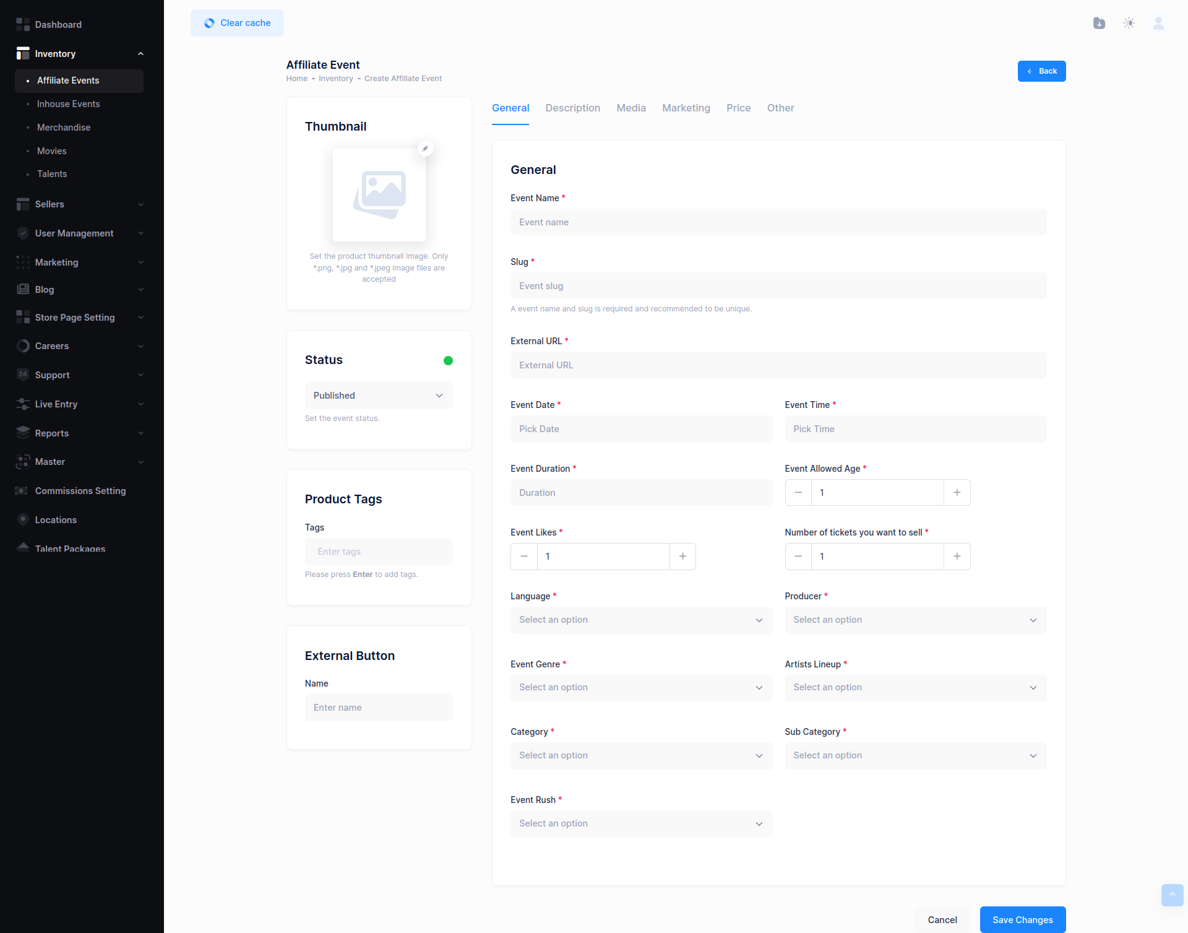Increase Event Allowed Age with the plus button
The height and width of the screenshot is (933, 1188).
(957, 493)
